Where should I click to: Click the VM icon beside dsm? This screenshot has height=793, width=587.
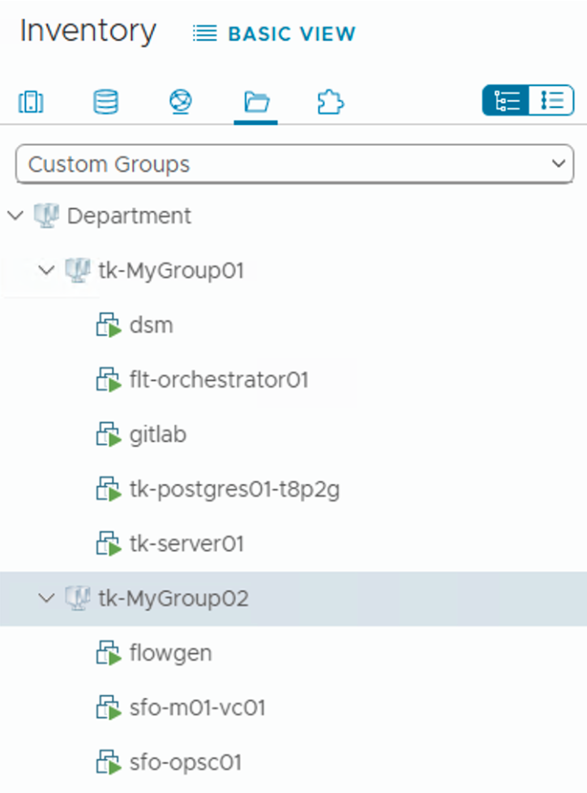109,326
